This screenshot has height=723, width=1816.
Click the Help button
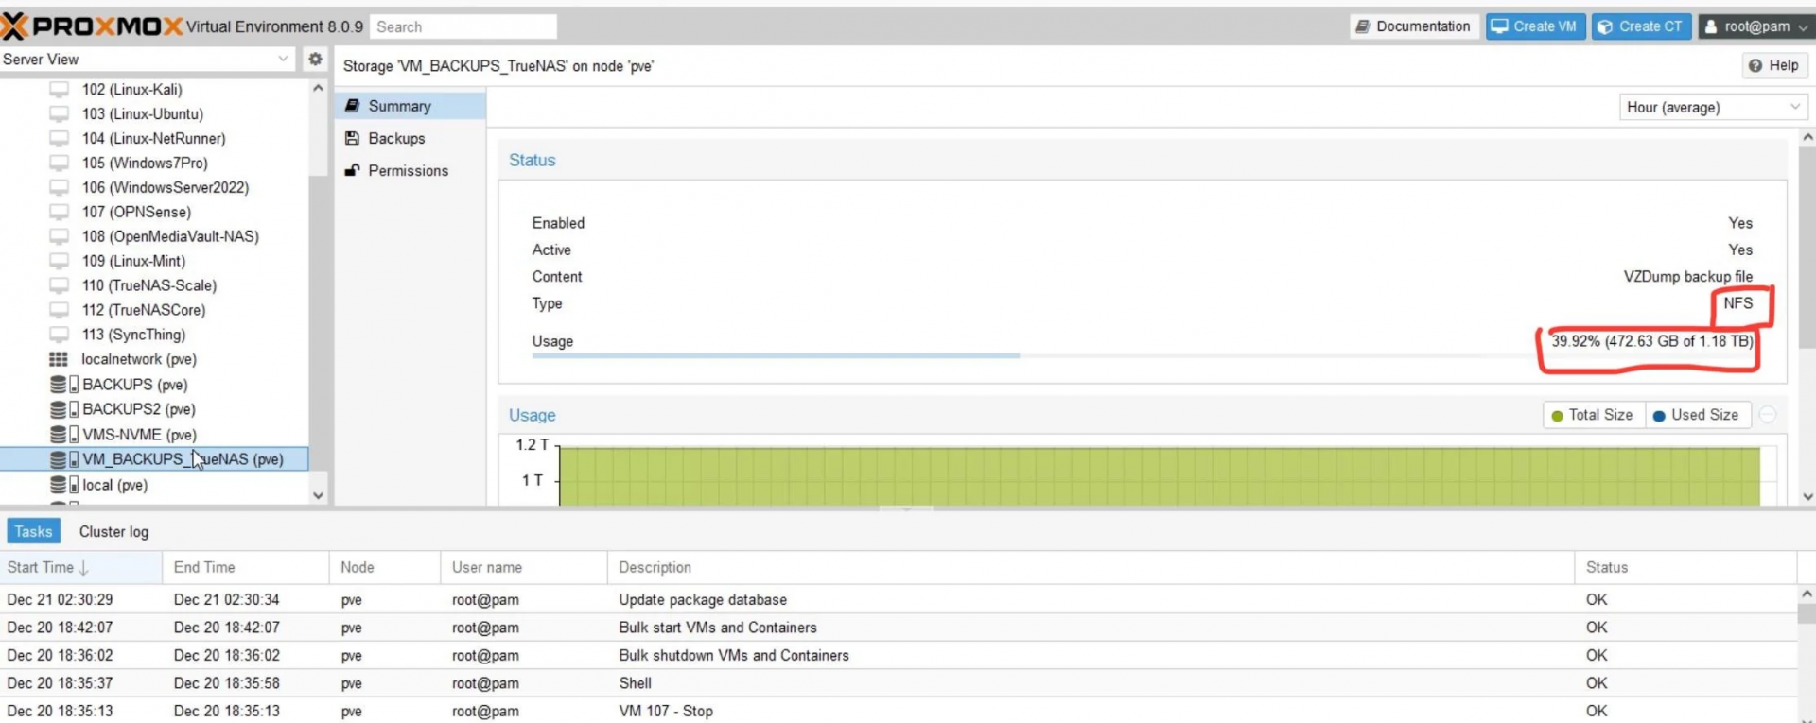(1774, 65)
